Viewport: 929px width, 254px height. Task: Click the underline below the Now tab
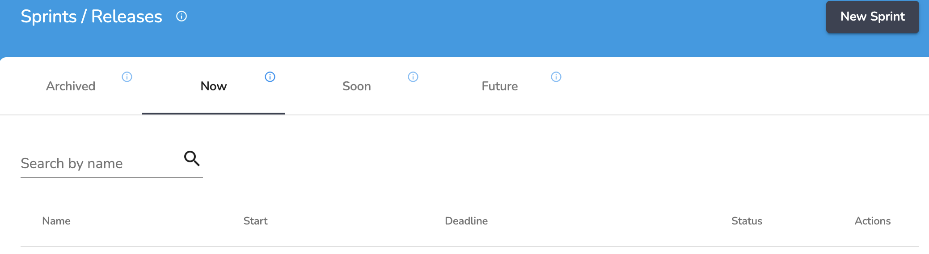coord(214,114)
